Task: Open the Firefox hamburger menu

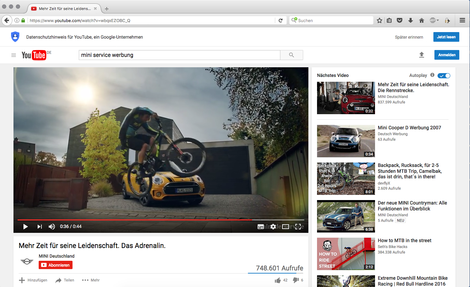Action: (462, 21)
